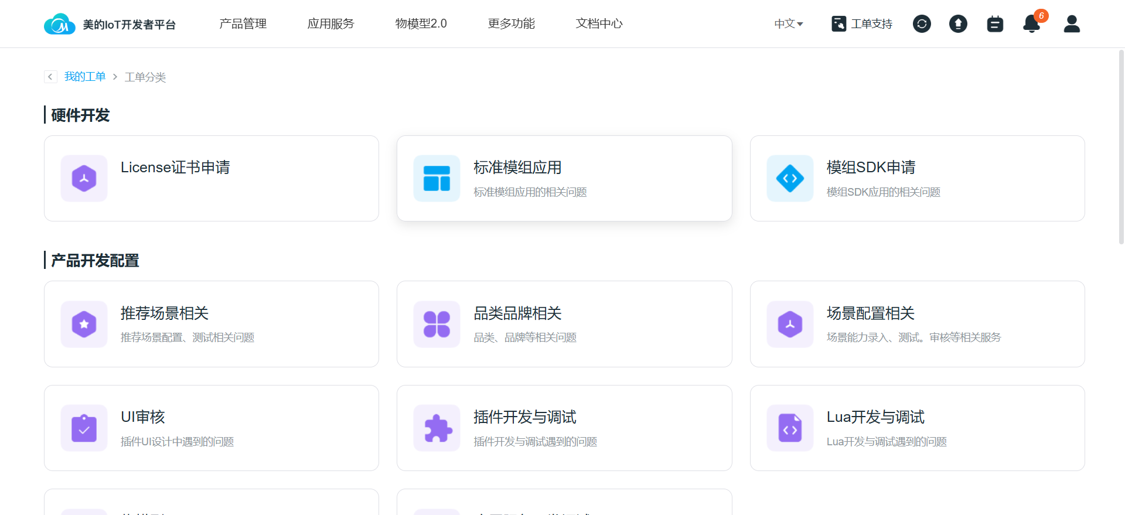Click the 品类品牌相关 four-leaf icon
This screenshot has height=515, width=1125.
(437, 324)
